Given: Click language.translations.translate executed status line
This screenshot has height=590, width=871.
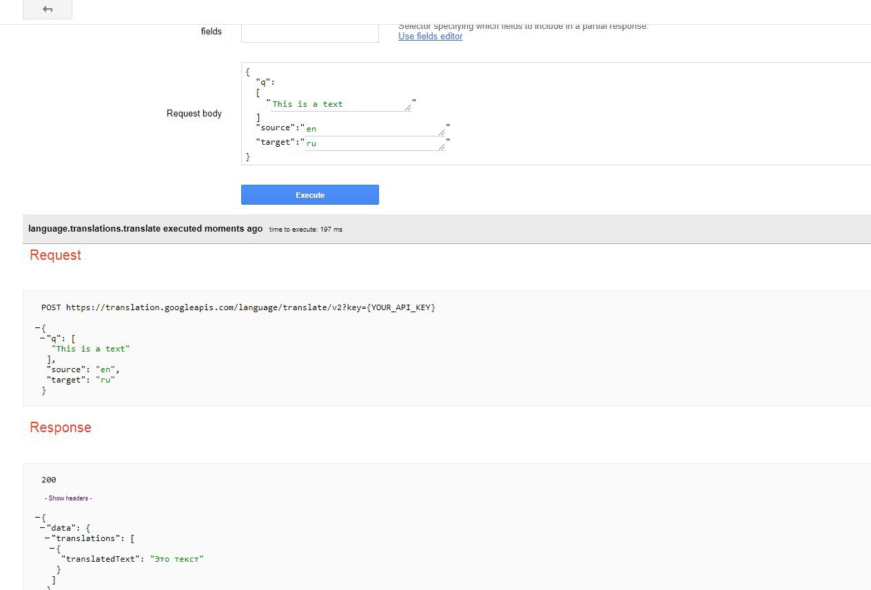Looking at the screenshot, I should click(x=145, y=229).
